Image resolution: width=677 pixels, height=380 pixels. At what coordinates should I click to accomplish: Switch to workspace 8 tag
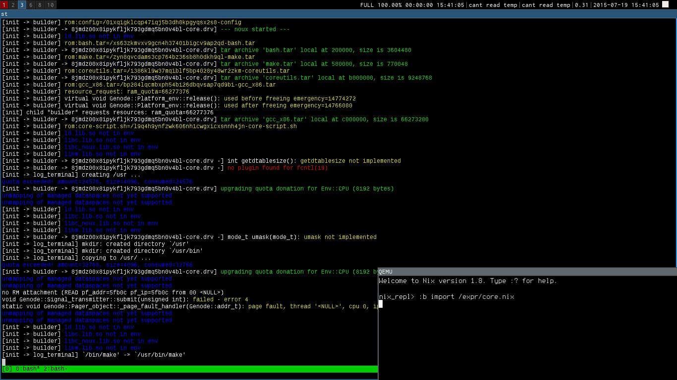(40, 5)
